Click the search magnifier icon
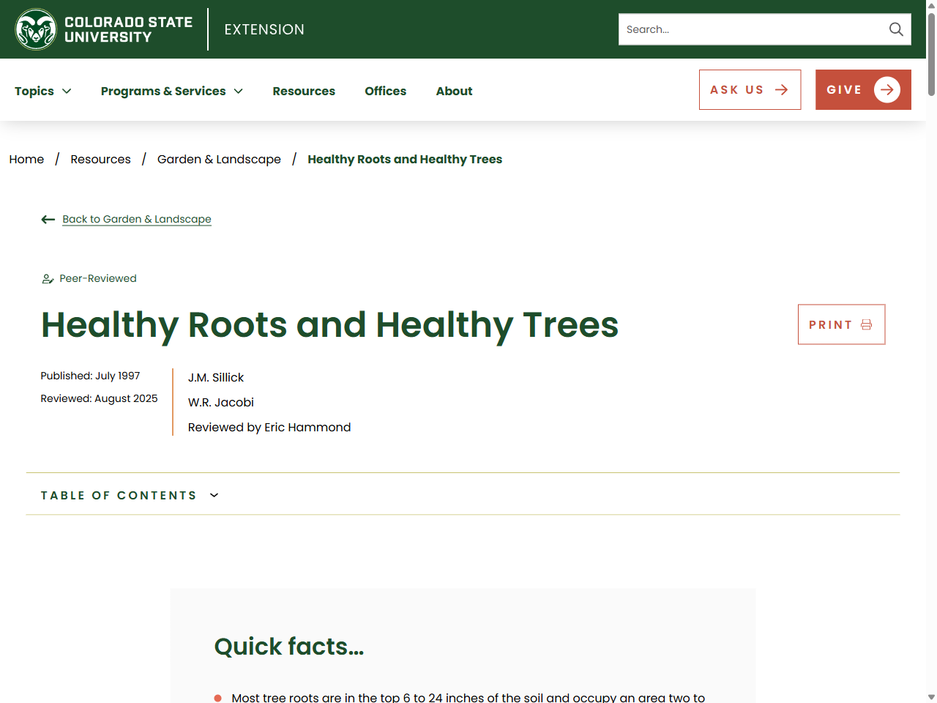The width and height of the screenshot is (937, 703). pos(896,29)
